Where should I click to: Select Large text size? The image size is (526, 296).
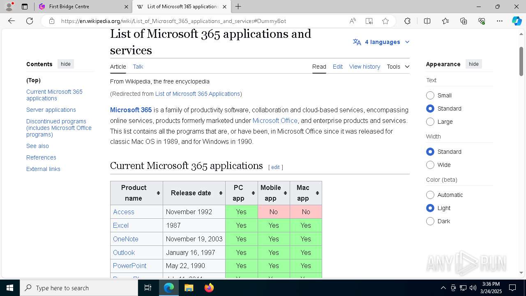tap(430, 122)
